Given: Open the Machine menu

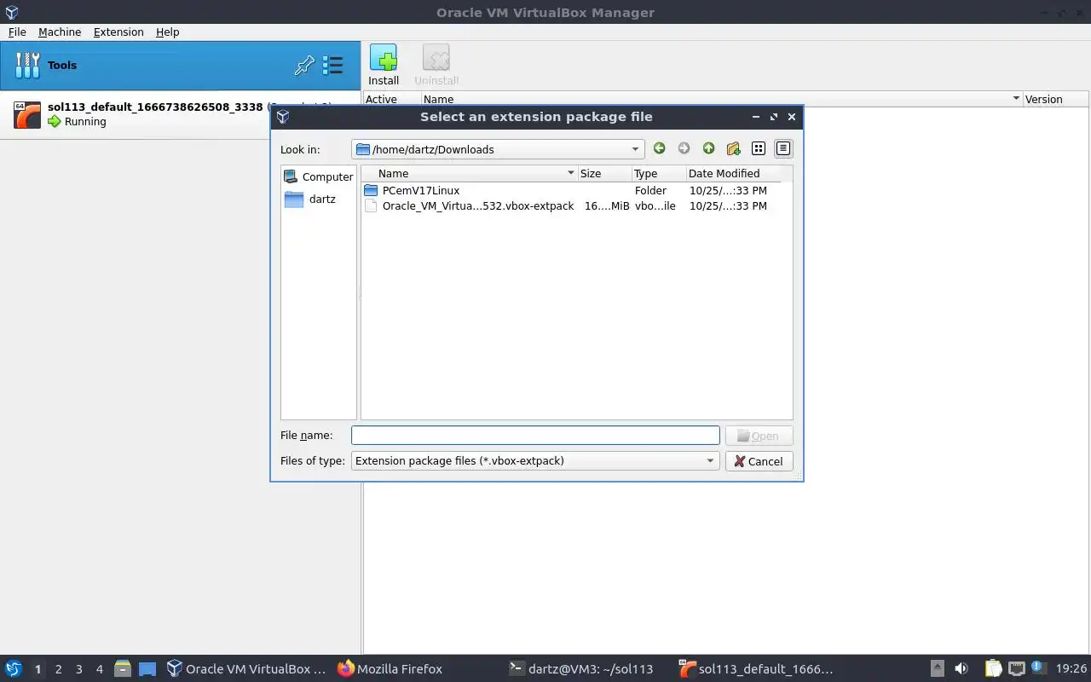Looking at the screenshot, I should click(60, 32).
